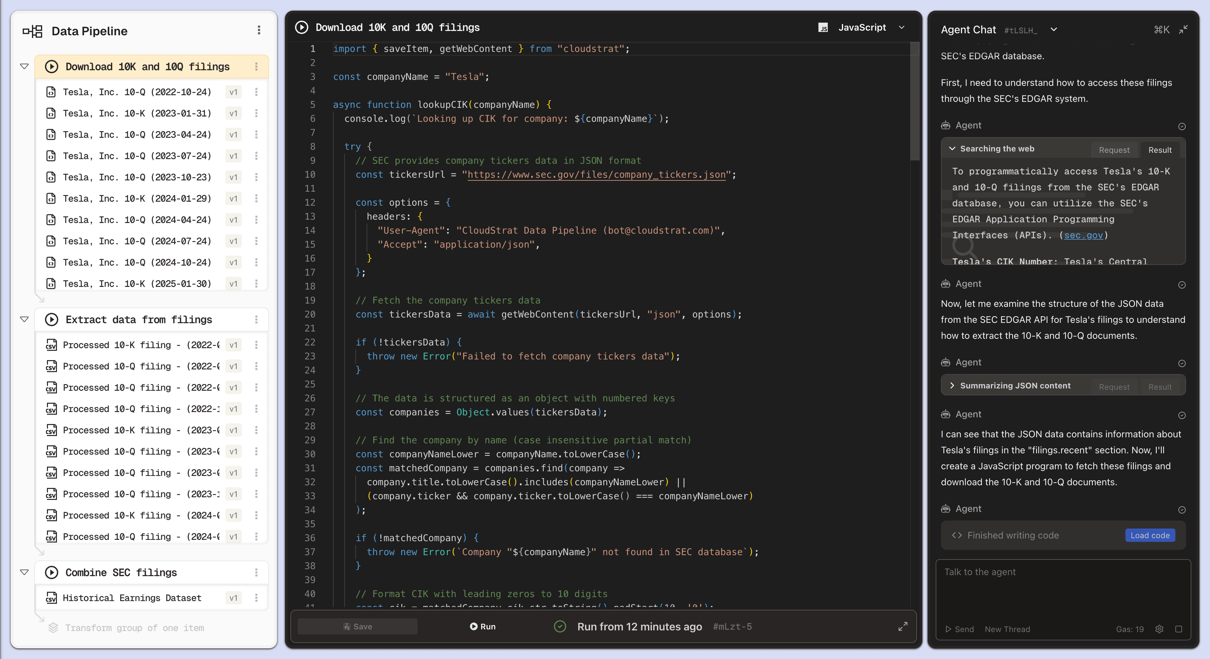Open options for Combine SEC filings step
Viewport: 1210px width, 659px height.
[x=256, y=573]
